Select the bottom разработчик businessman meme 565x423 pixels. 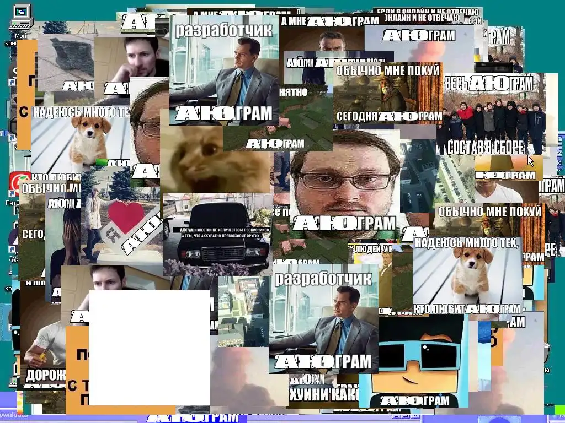click(x=323, y=319)
